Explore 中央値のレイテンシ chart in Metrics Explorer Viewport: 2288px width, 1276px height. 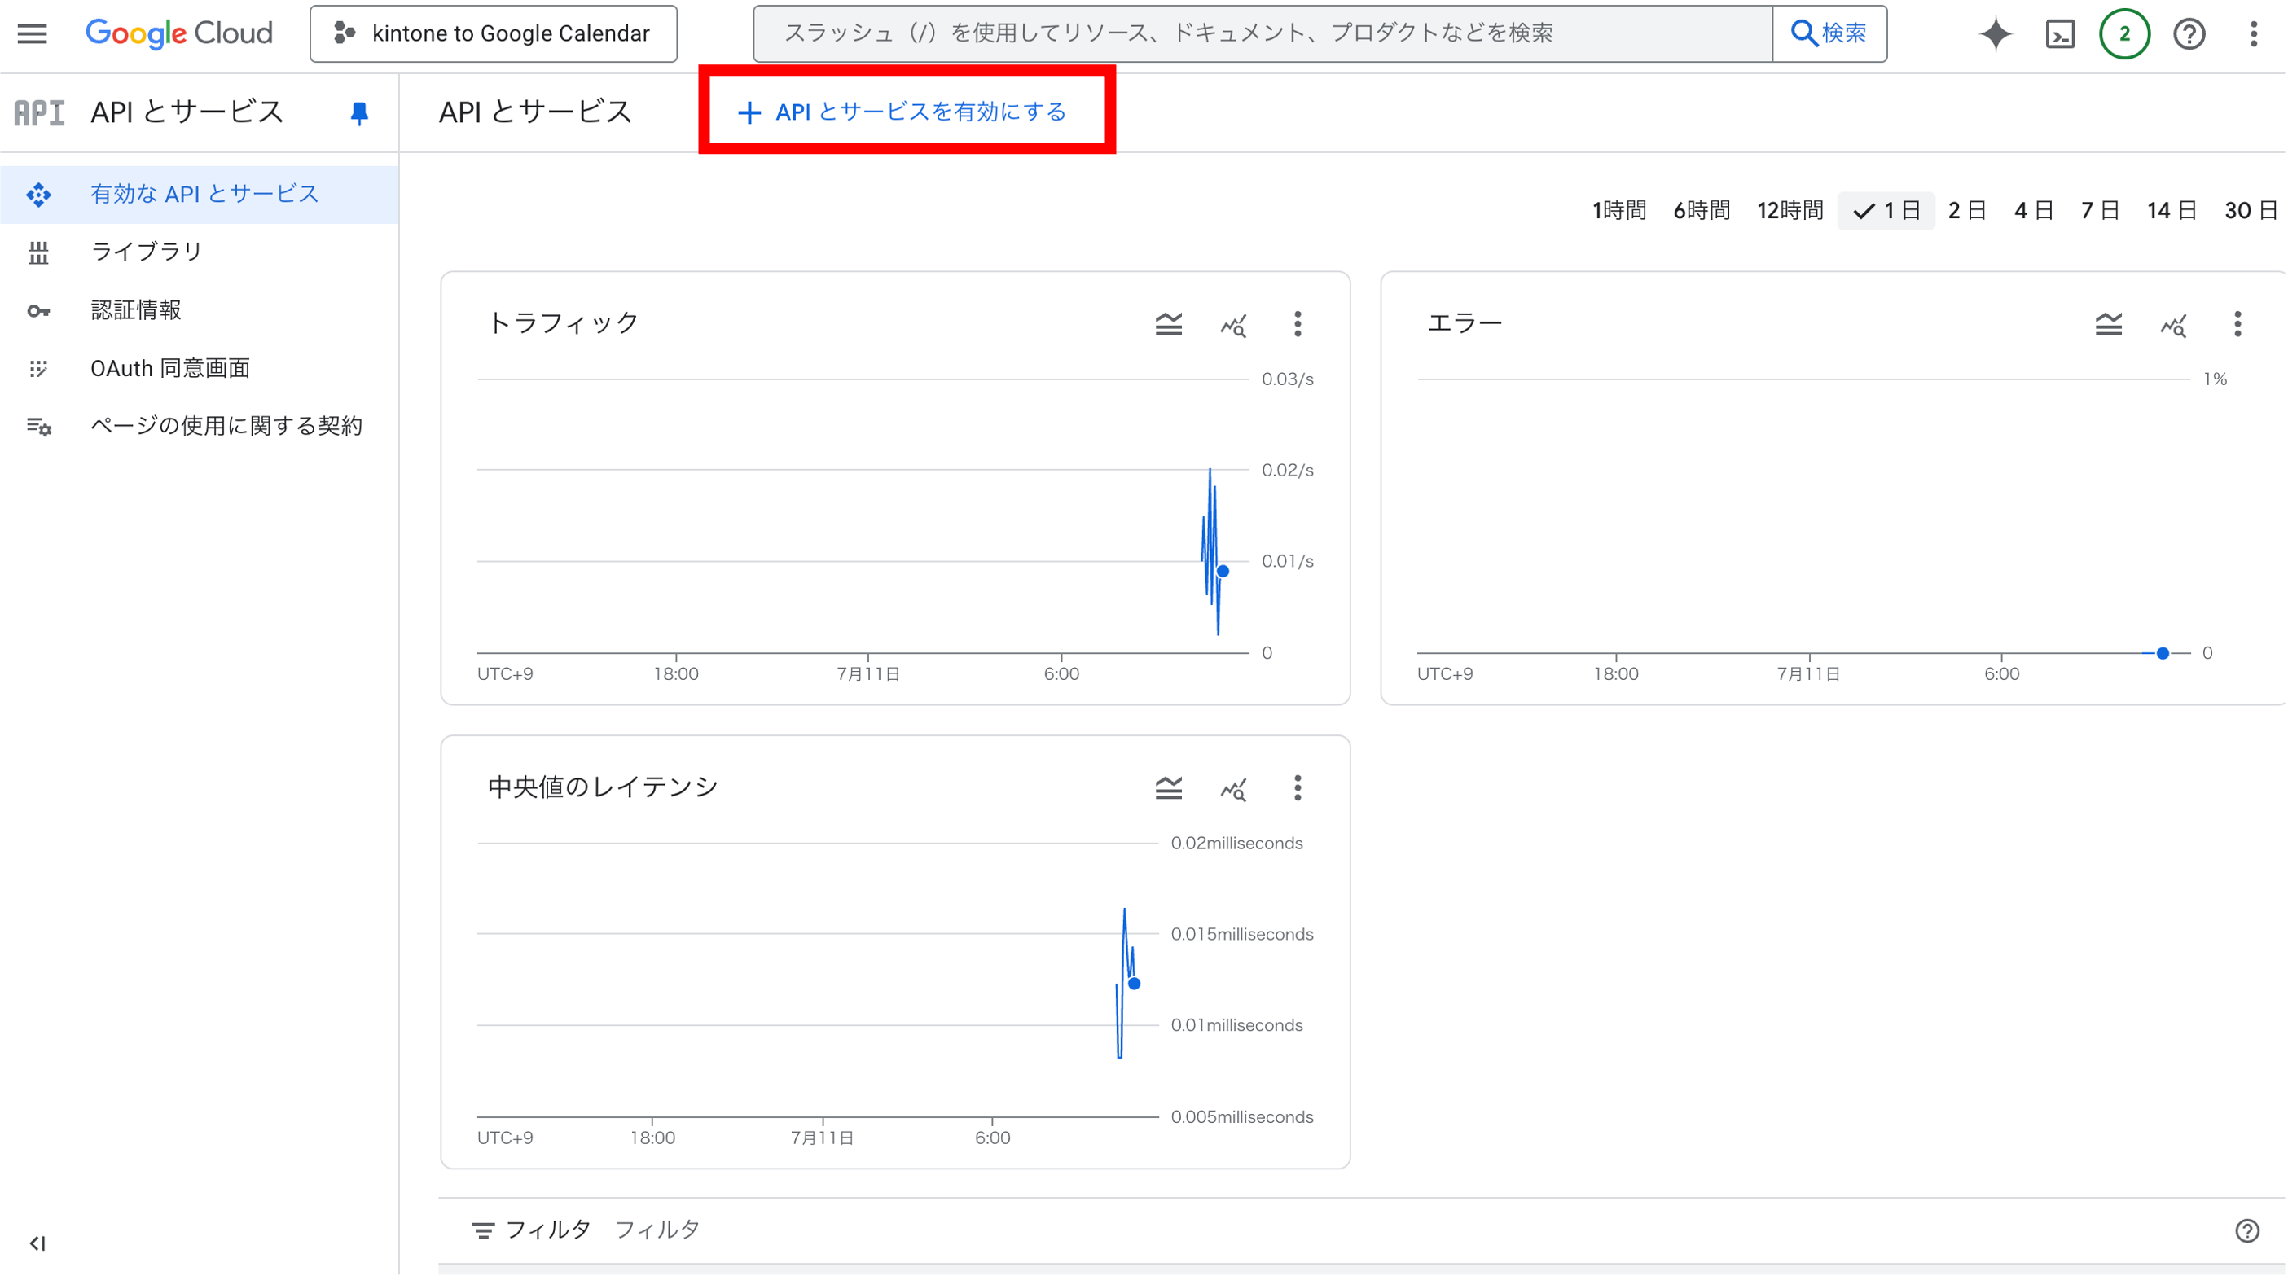tap(1233, 789)
